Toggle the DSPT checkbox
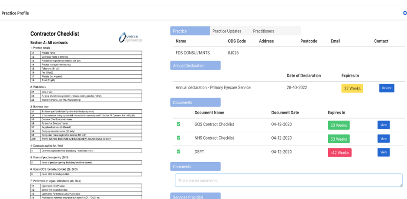This screenshot has width=407, height=199. (x=178, y=151)
